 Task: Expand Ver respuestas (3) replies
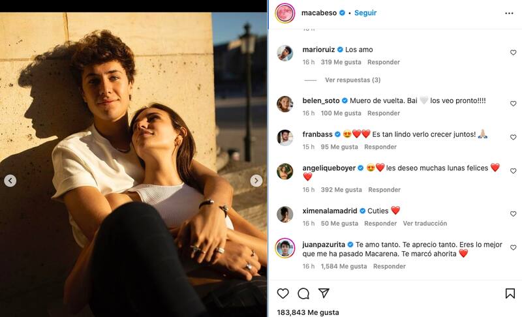352,80
